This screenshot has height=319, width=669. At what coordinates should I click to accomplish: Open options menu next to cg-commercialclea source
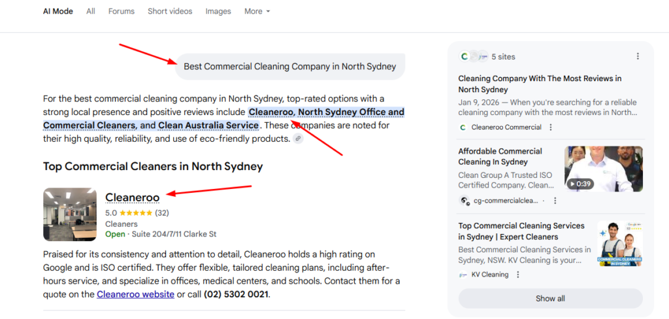(x=555, y=201)
